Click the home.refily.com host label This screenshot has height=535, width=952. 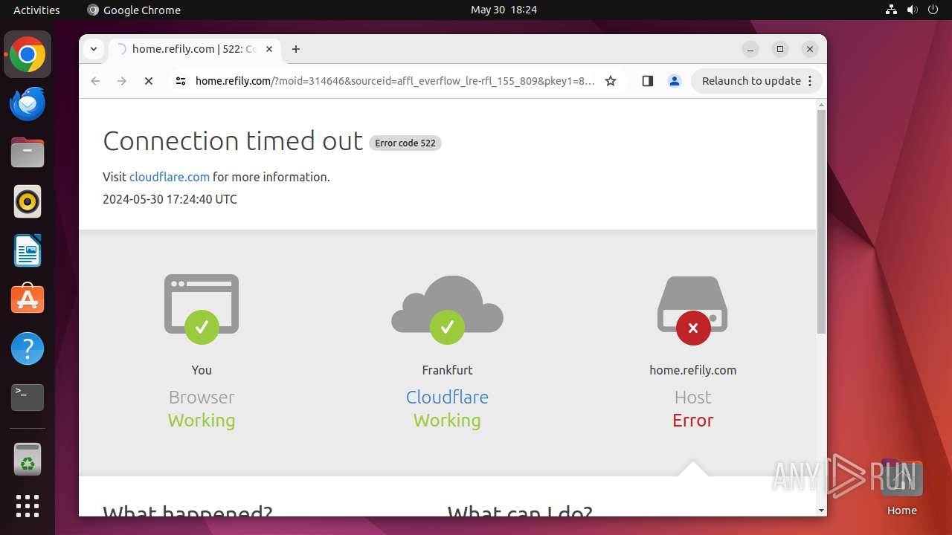click(692, 370)
